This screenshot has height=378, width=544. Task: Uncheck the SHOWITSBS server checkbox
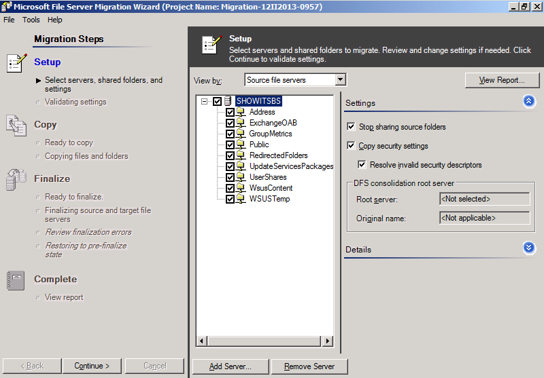click(x=217, y=101)
